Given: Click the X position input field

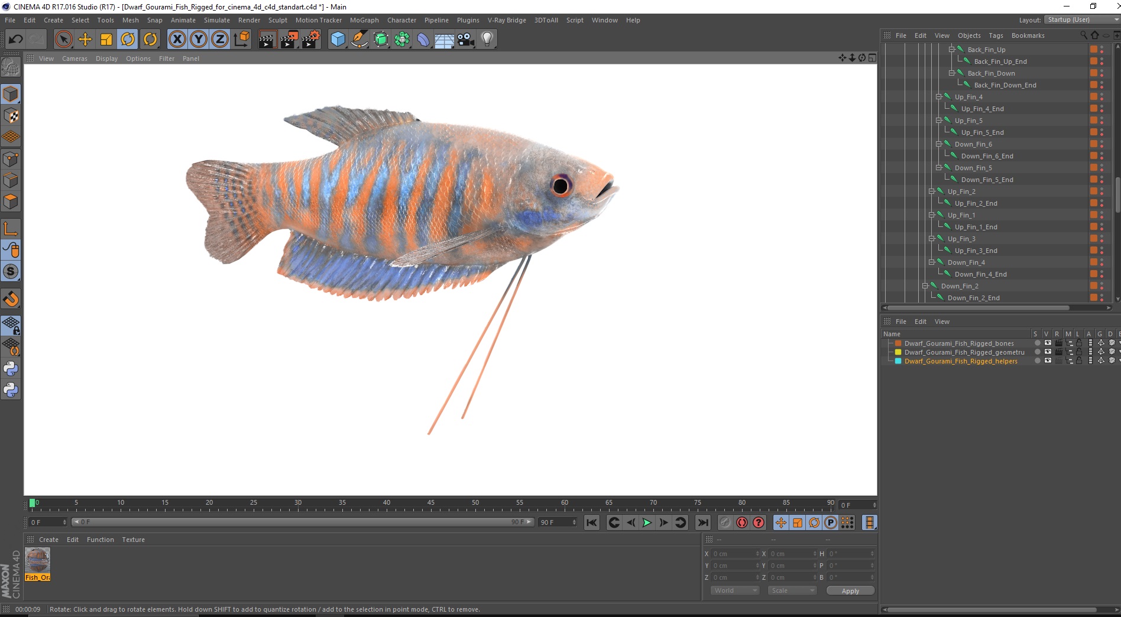Looking at the screenshot, I should (x=735, y=554).
